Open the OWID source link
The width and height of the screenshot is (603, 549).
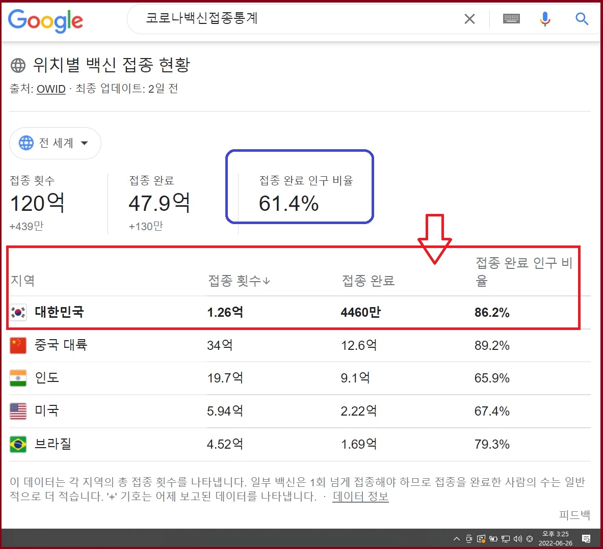pos(51,89)
